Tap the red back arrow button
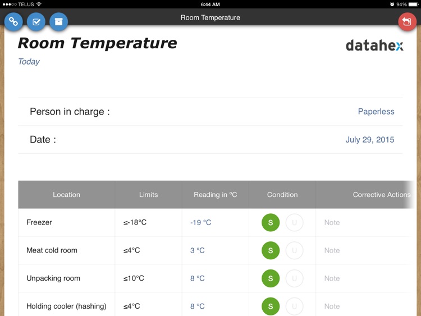This screenshot has width=421, height=316. pyautogui.click(x=407, y=21)
